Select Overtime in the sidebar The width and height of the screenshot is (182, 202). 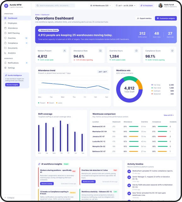pos(16,38)
